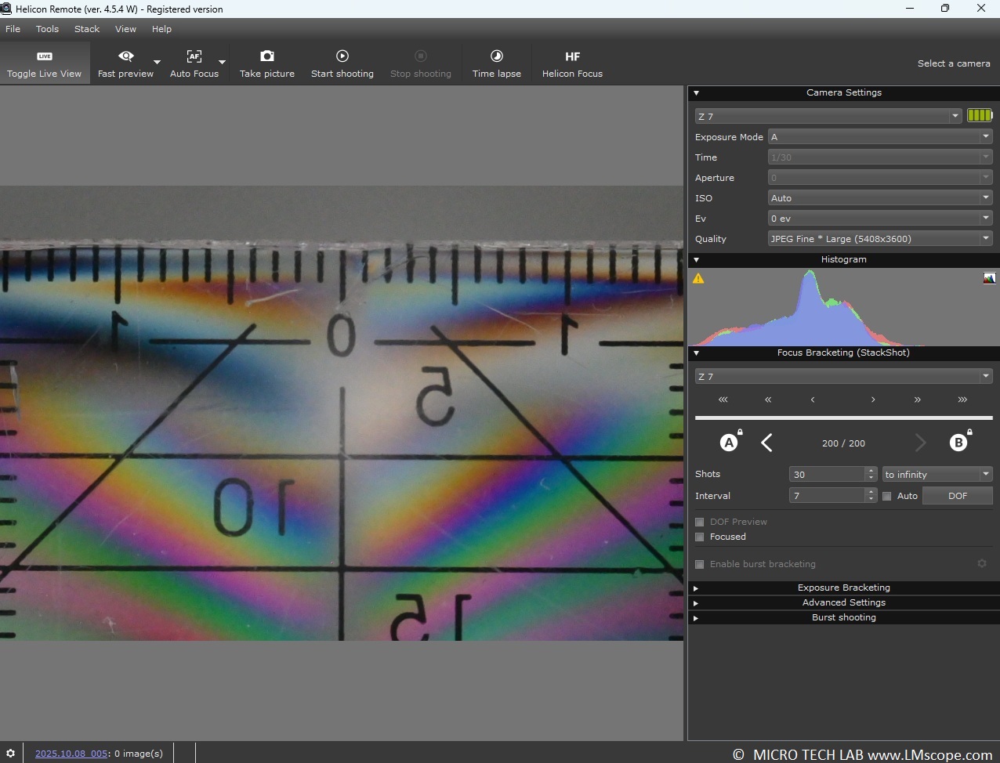This screenshot has height=763, width=1000.
Task: Toggle Live View in the toolbar
Action: pos(45,63)
